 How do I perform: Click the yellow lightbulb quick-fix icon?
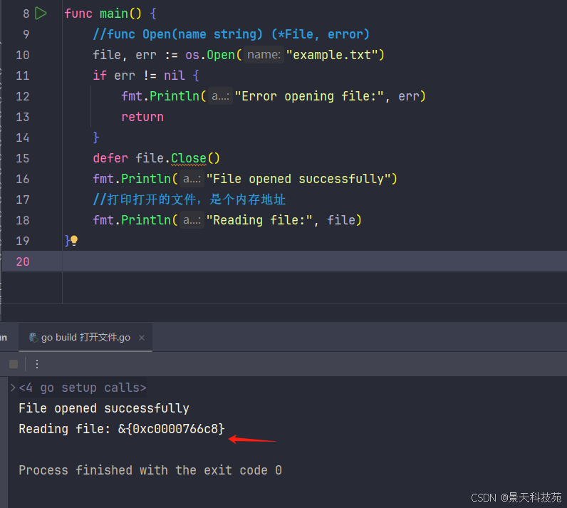(73, 241)
